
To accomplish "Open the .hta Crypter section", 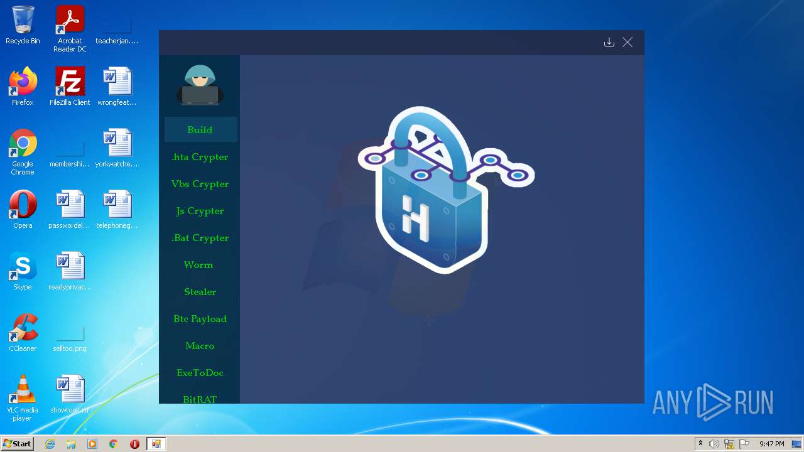I will [x=200, y=157].
